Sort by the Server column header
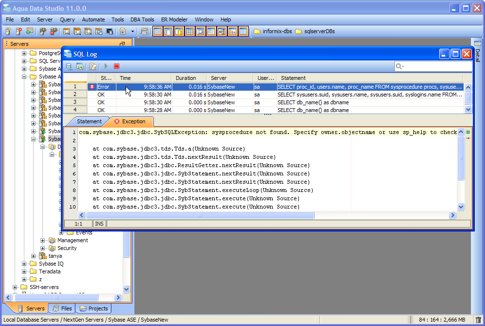 coord(230,78)
